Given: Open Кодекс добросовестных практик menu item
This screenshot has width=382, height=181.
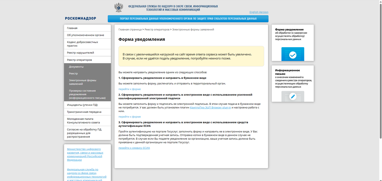Looking at the screenshot, I should click(87, 44).
